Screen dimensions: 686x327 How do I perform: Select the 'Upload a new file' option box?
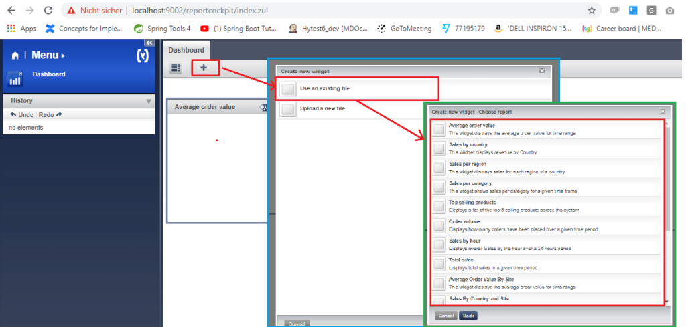[x=288, y=109]
